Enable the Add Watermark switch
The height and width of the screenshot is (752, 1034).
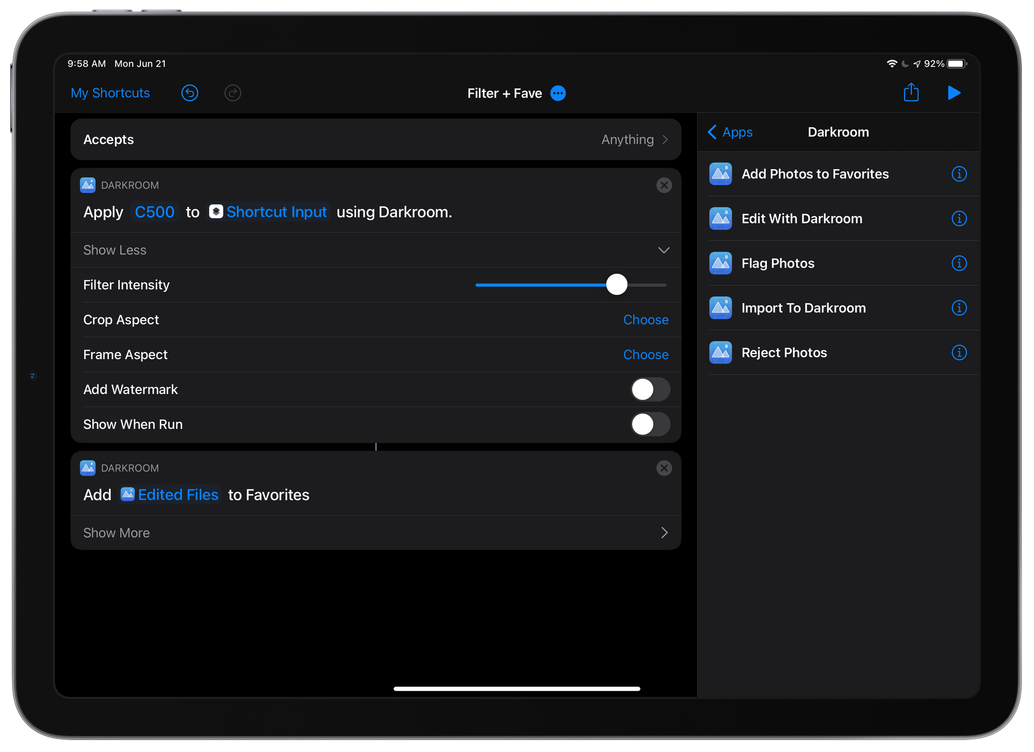point(650,389)
